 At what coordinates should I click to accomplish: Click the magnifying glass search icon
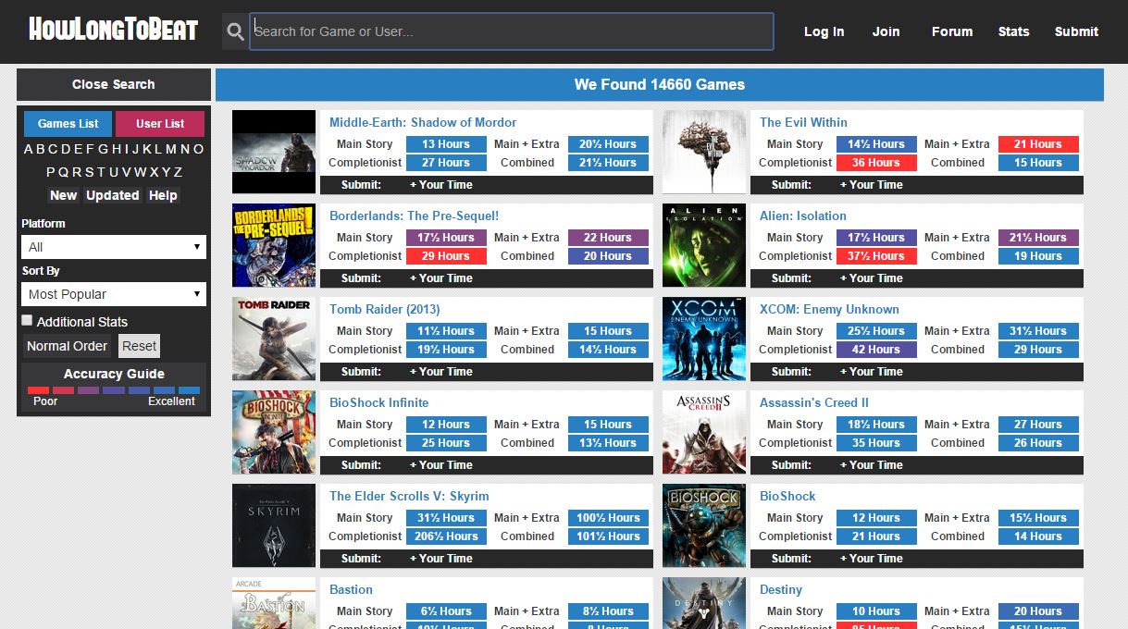[235, 32]
